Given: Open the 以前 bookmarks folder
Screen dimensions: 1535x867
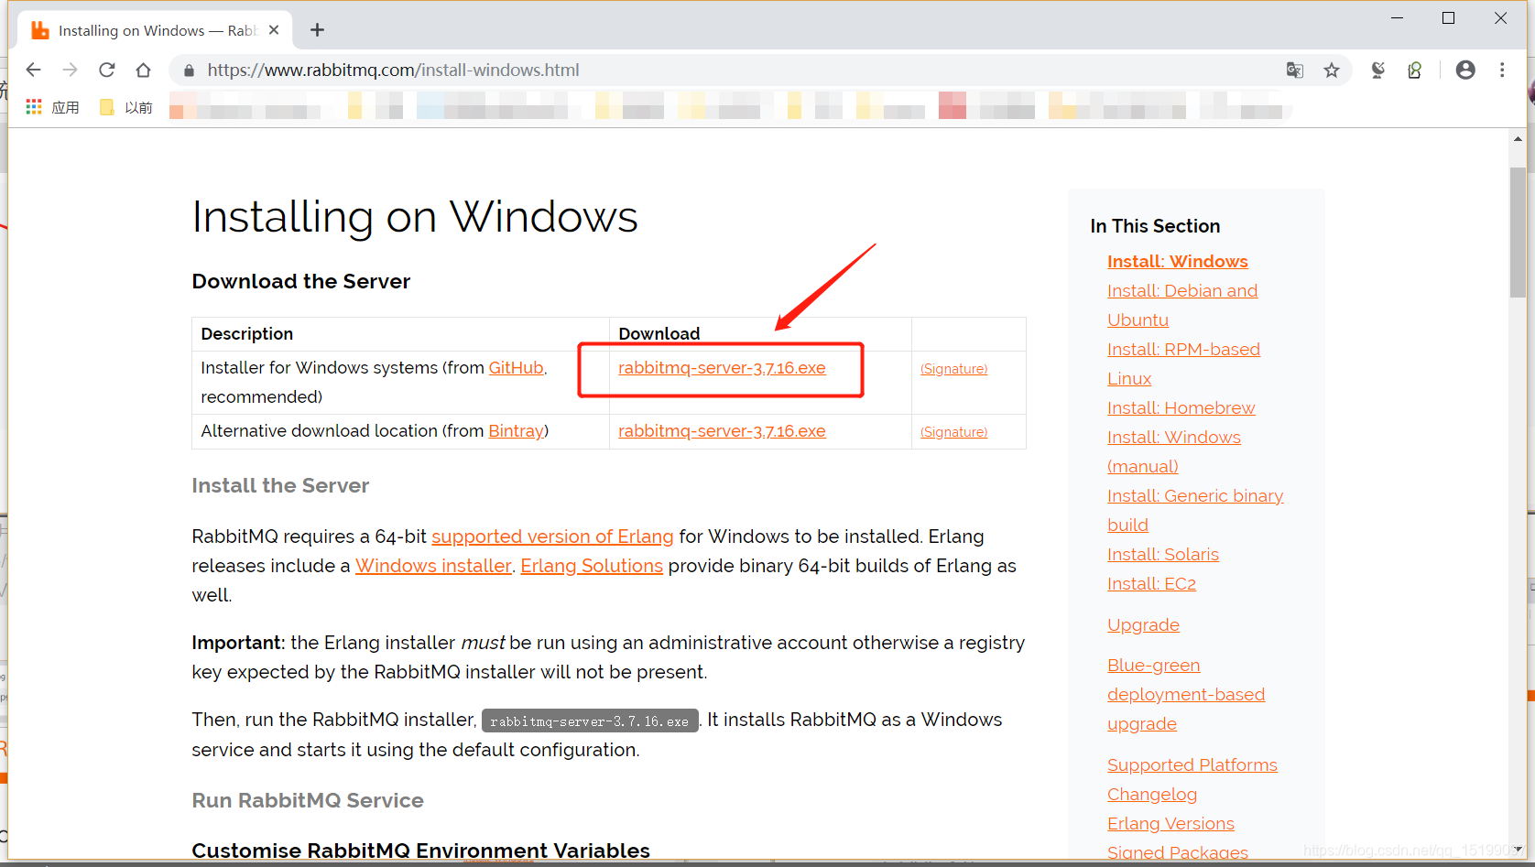Looking at the screenshot, I should [126, 107].
